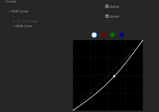Uncheck the RGB Curves Active checkbox
Viewport: 159px width, 112px height.
click(107, 16)
